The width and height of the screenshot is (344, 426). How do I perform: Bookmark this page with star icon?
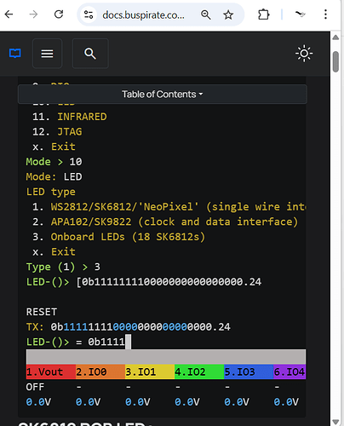click(228, 14)
